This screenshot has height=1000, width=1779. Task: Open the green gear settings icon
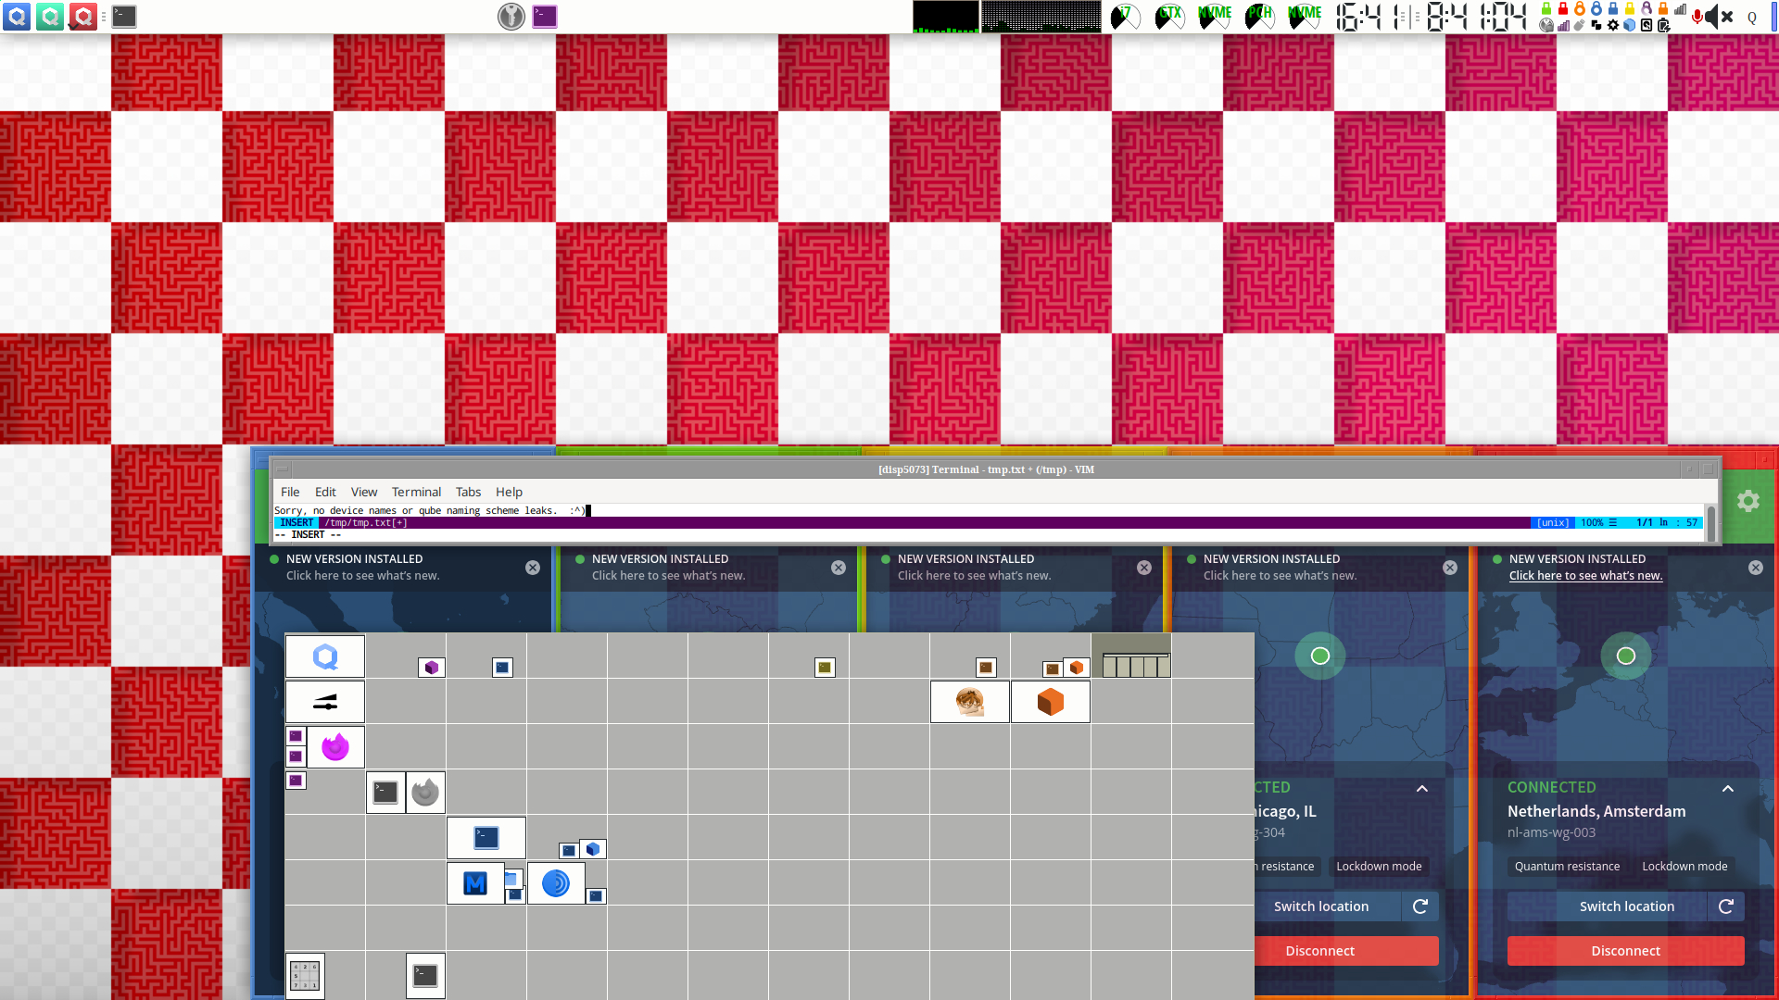[x=1747, y=501]
